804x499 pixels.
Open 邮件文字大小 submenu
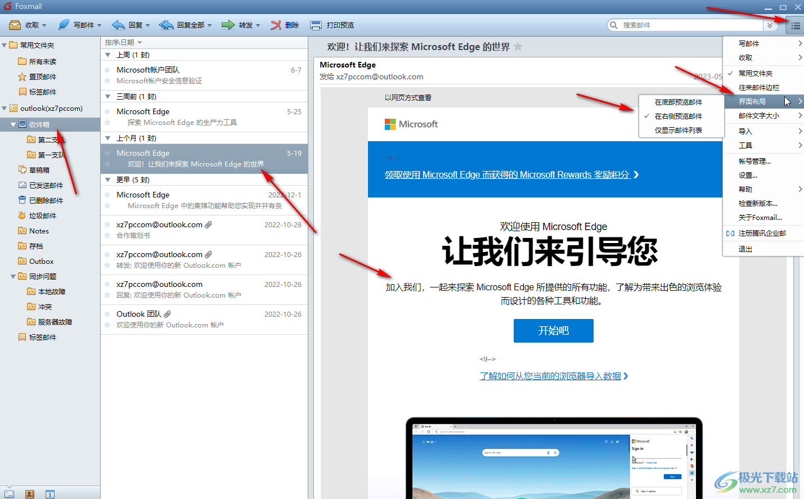(x=763, y=115)
